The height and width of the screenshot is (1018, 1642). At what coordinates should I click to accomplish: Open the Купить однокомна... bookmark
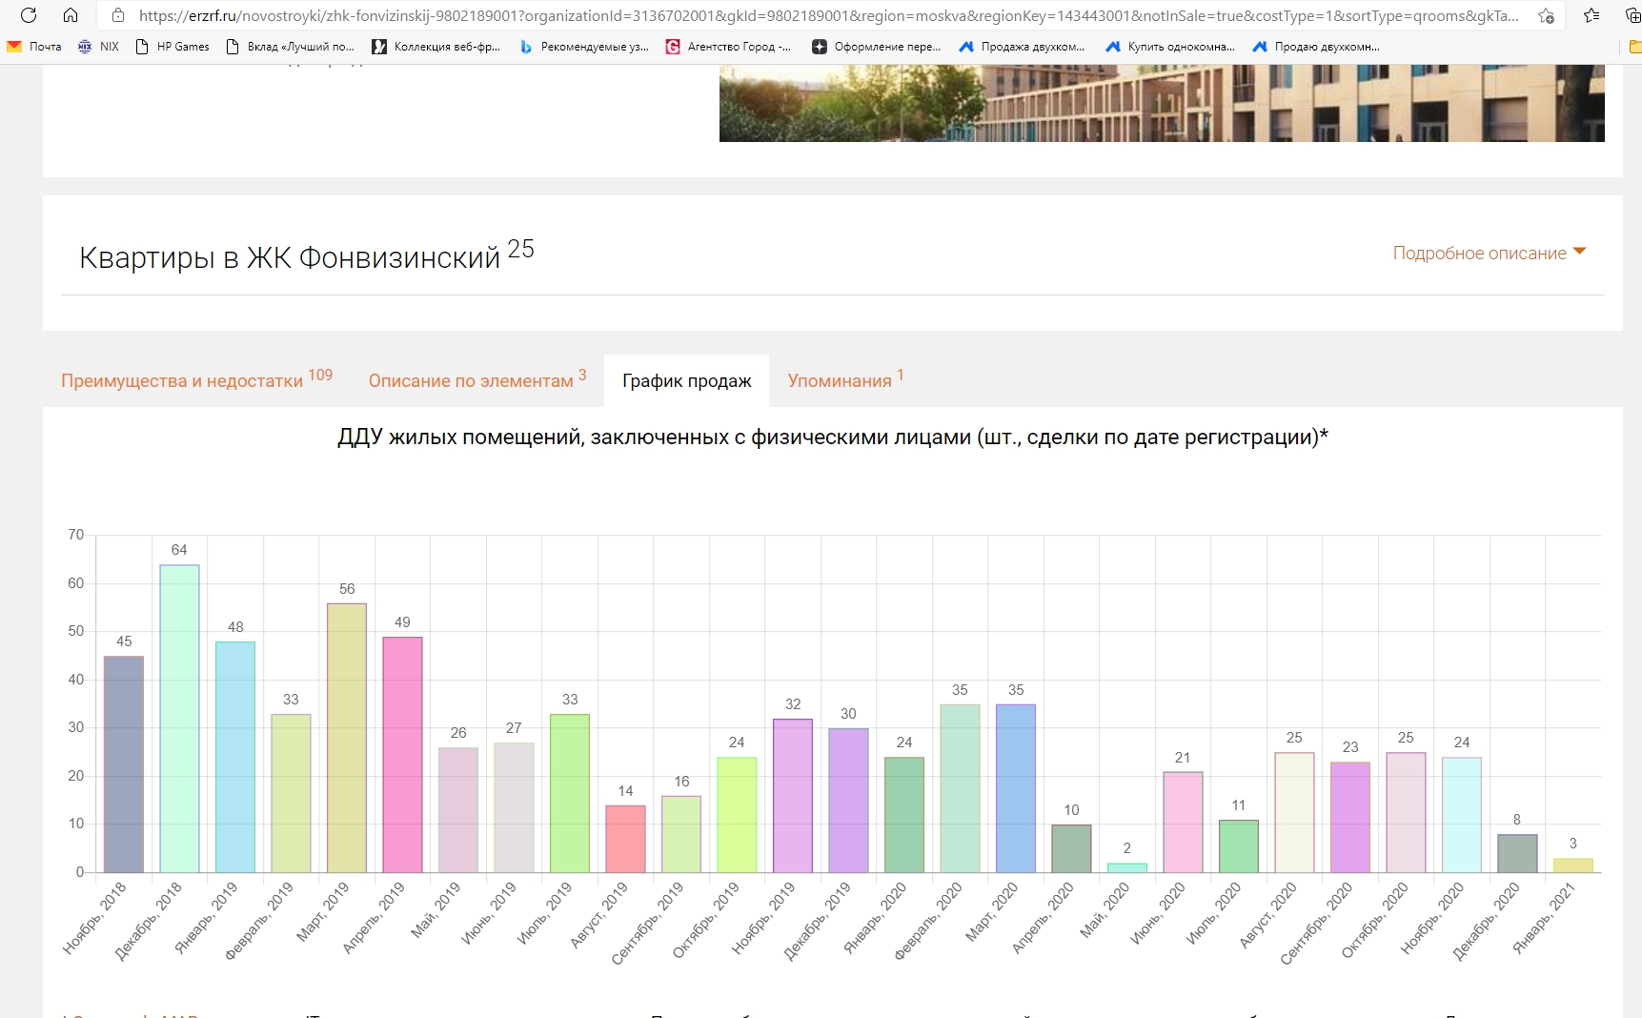1170,47
